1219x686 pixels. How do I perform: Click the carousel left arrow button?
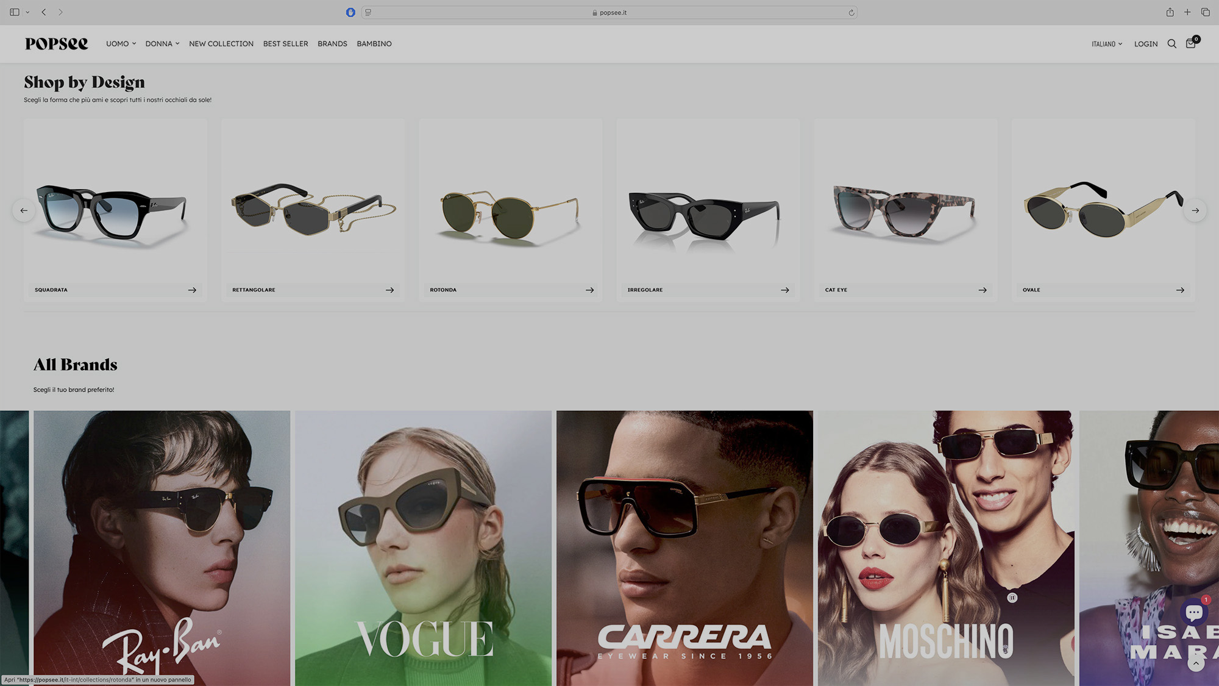point(24,210)
